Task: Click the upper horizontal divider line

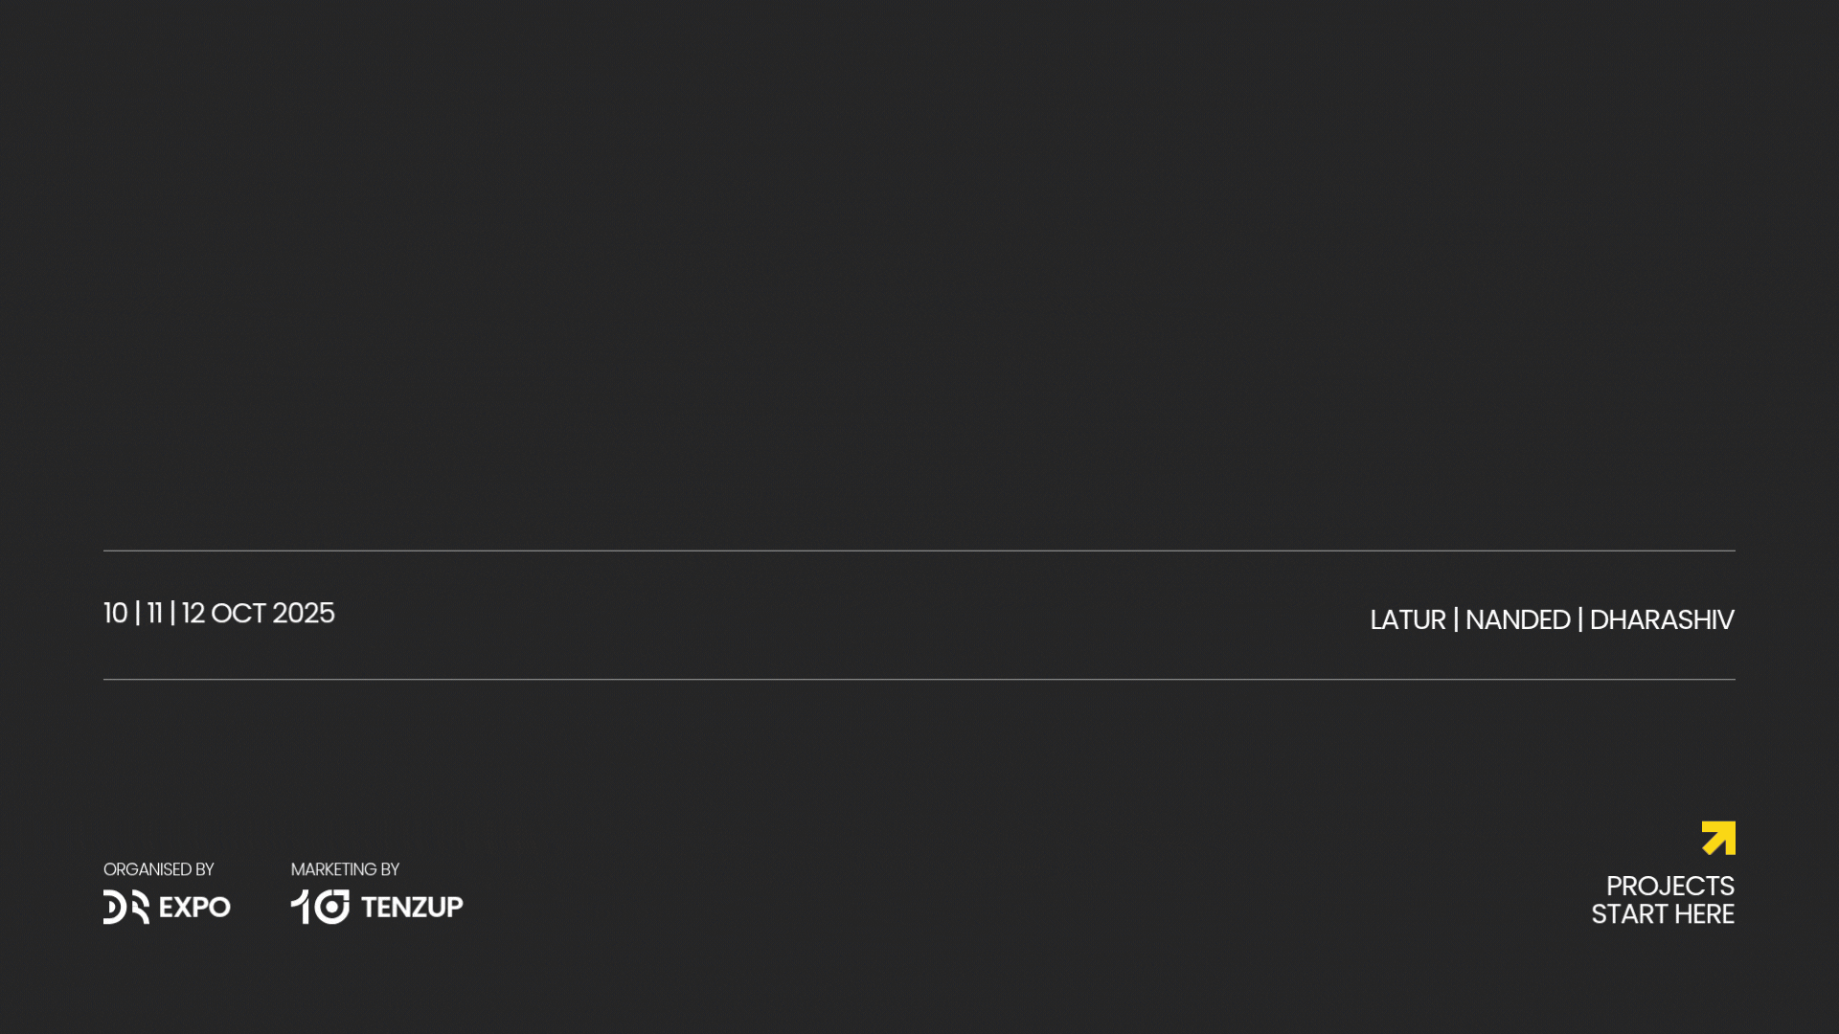Action: pos(919,551)
